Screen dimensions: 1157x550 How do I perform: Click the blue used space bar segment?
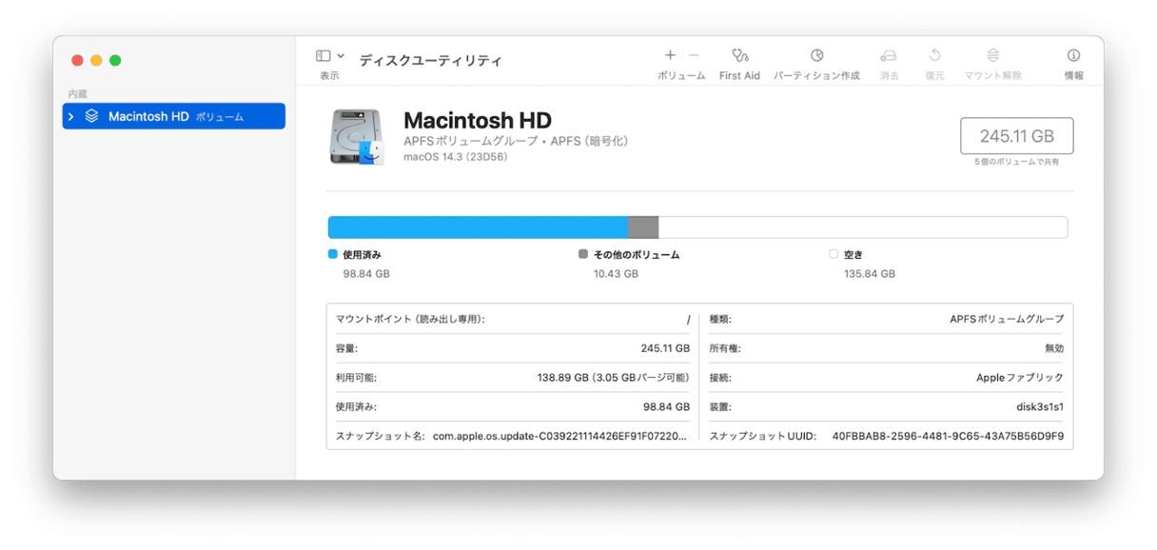pos(478,227)
